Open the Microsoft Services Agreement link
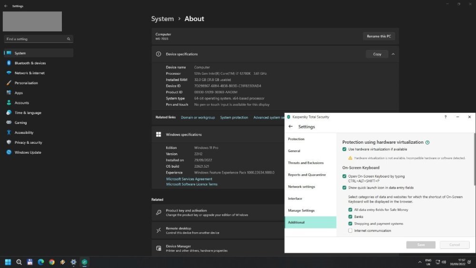 (189, 179)
